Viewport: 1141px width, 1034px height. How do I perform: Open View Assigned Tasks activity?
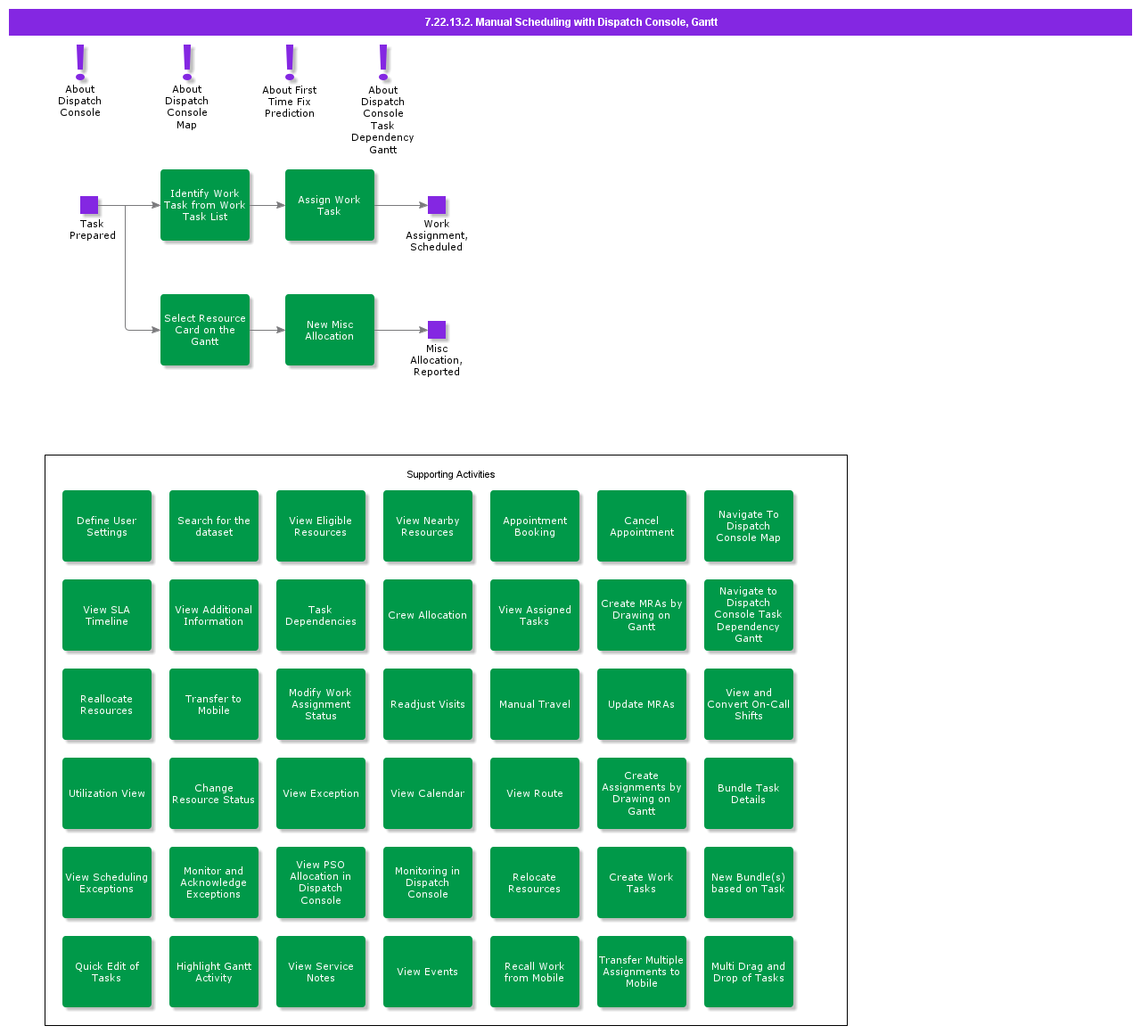pyautogui.click(x=535, y=615)
